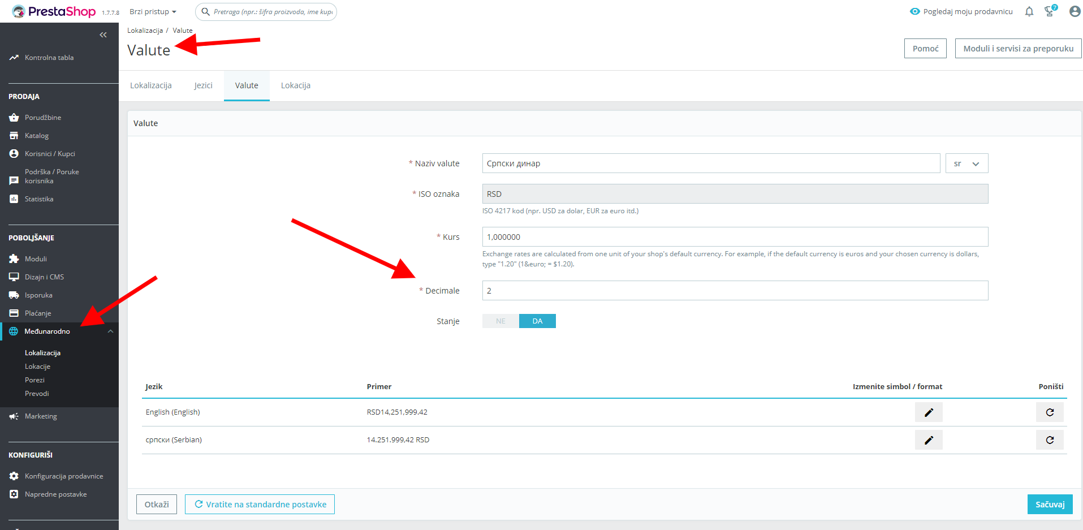The image size is (1083, 530).
Task: Reset the Serbian currency format
Action: [x=1050, y=440]
